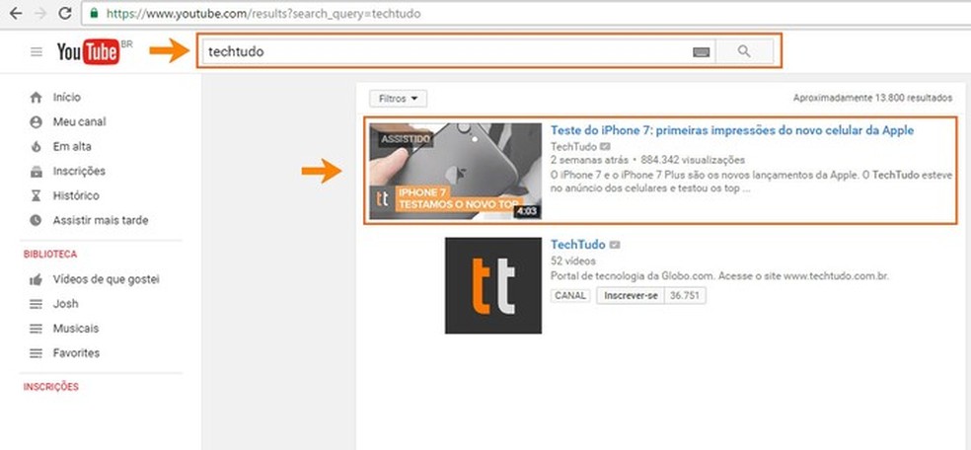This screenshot has height=450, width=971.
Task: Click the CANAL badge
Action: (x=570, y=296)
